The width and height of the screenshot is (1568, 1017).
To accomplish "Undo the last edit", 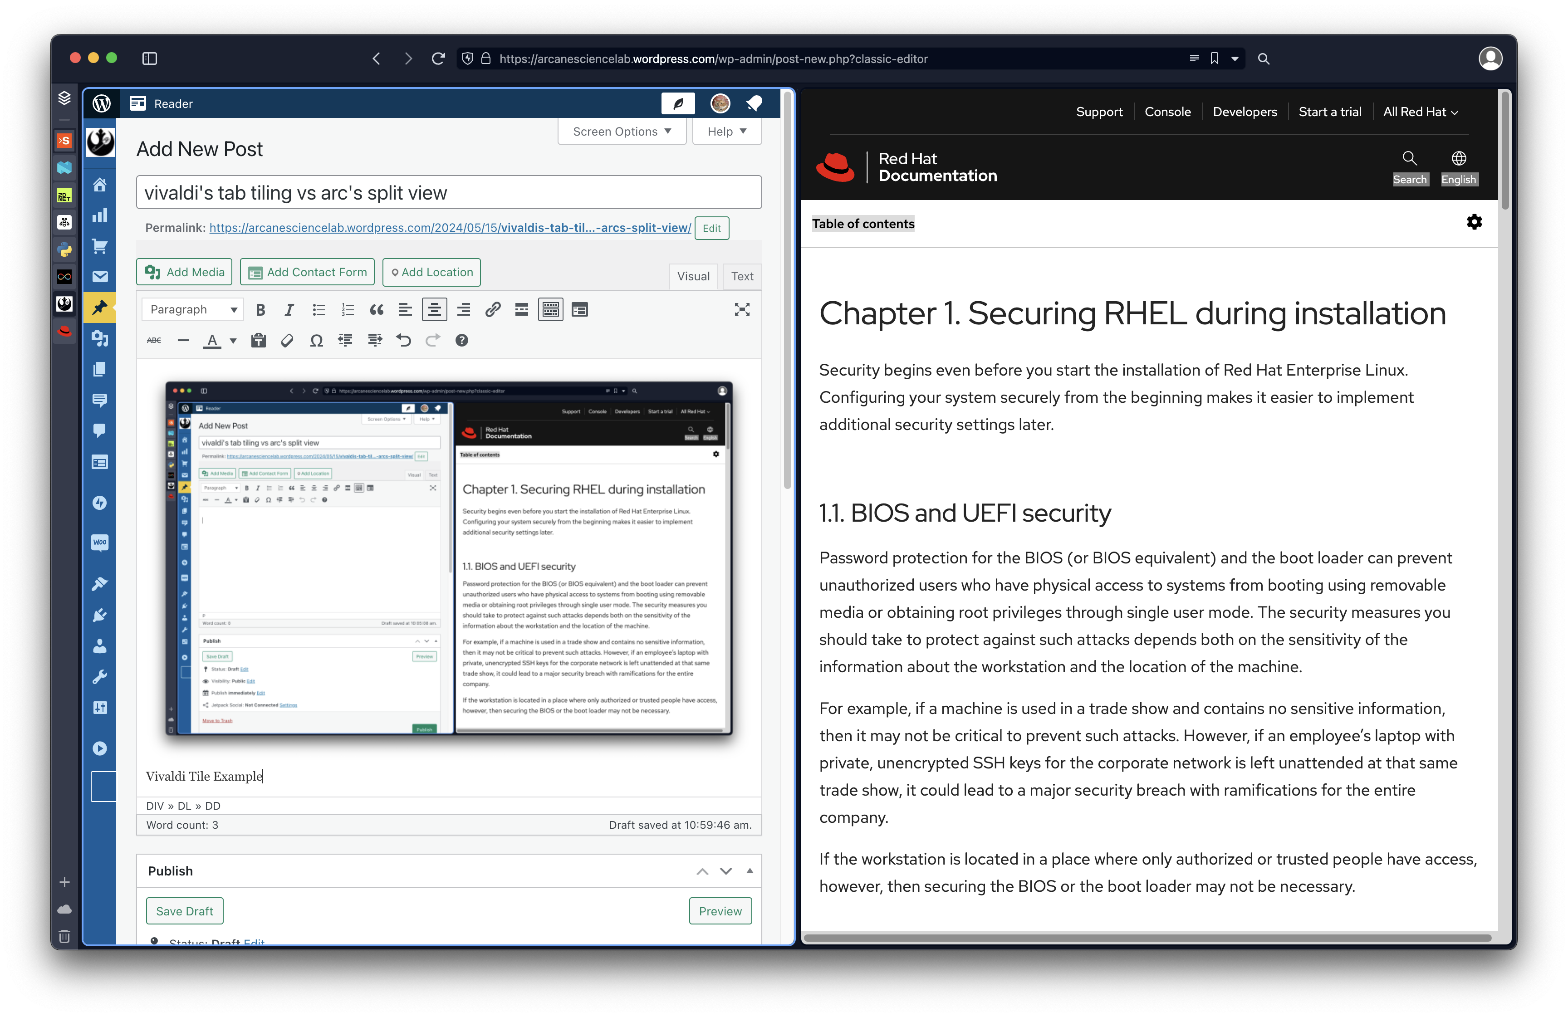I will (403, 341).
